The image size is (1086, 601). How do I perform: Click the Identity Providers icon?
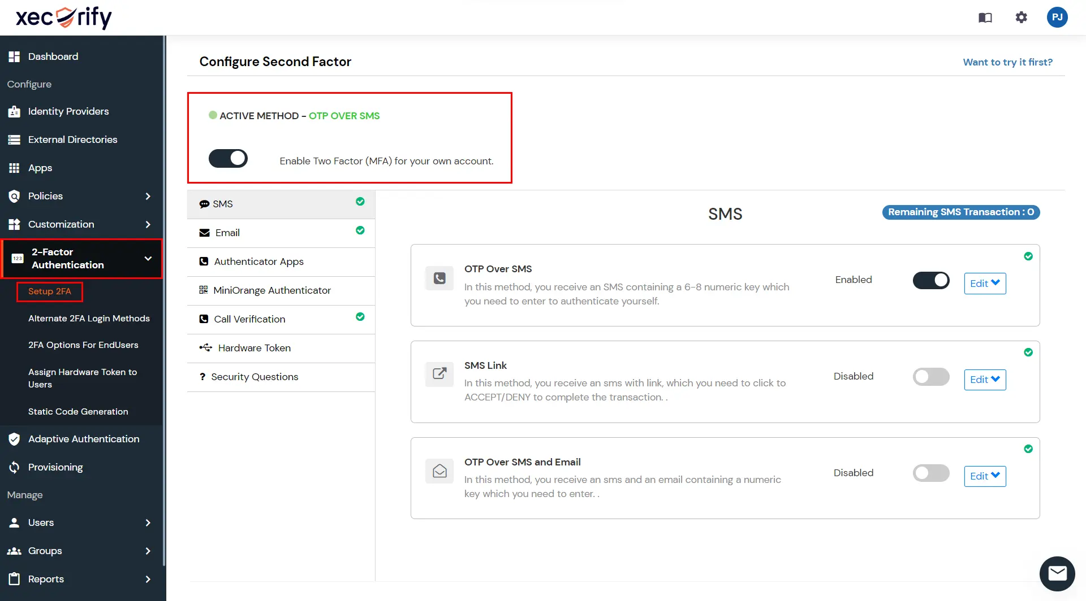click(x=14, y=111)
